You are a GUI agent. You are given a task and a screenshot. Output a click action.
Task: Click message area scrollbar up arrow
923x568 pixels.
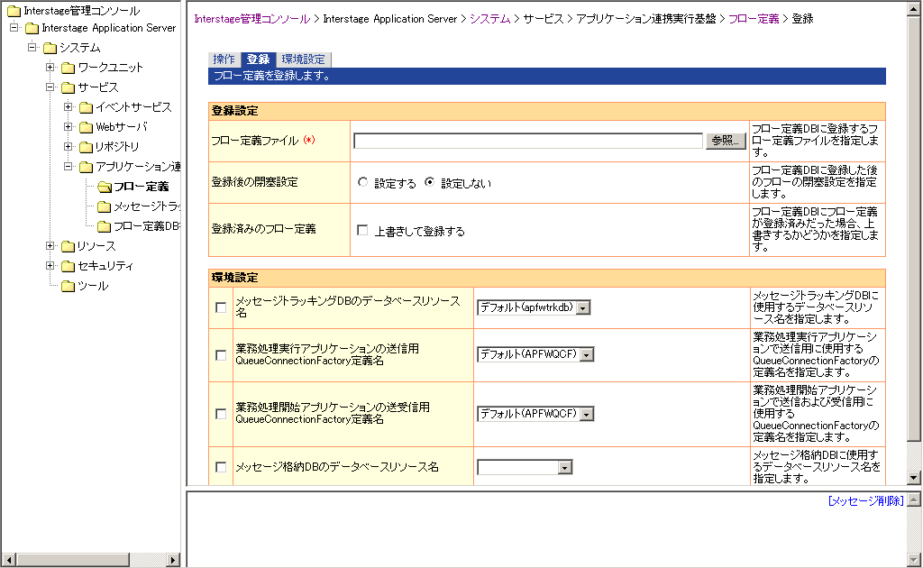[x=914, y=500]
